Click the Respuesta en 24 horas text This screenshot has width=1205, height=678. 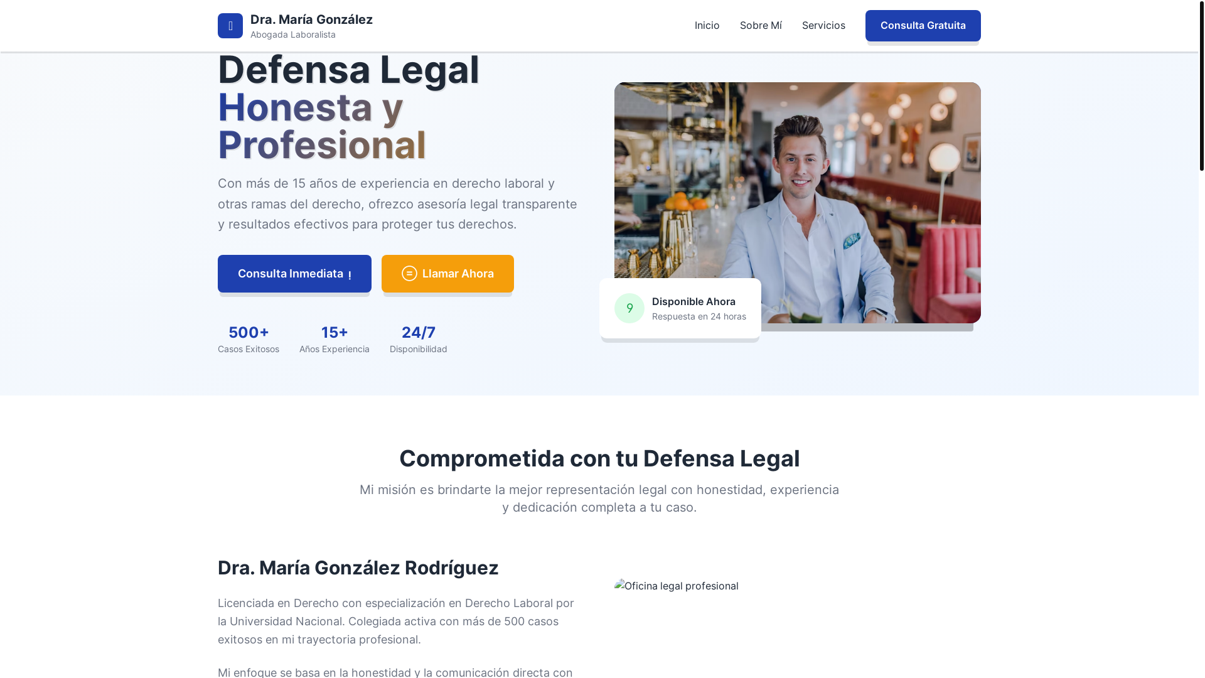click(x=699, y=316)
